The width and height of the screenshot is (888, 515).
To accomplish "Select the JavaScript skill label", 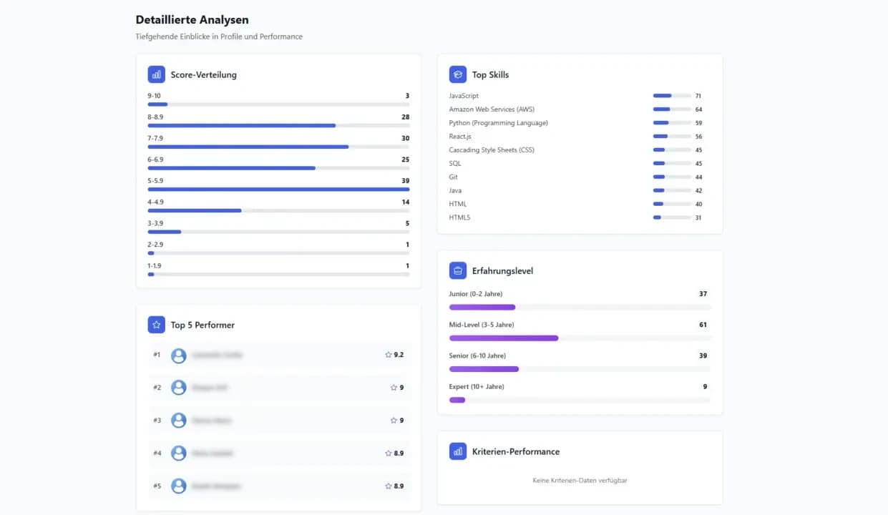I will coord(464,96).
